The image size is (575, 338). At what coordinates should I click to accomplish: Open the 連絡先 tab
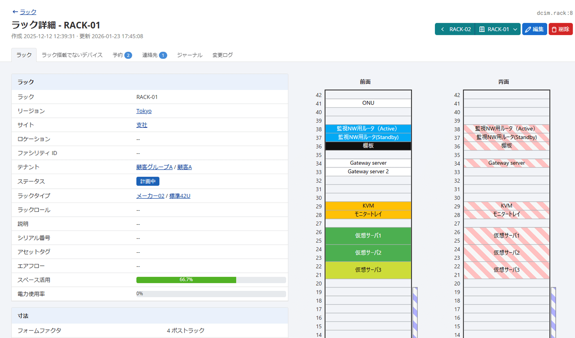154,55
